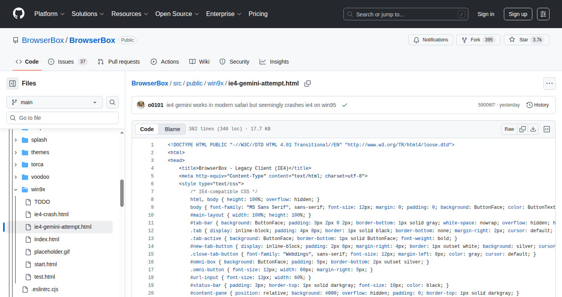Open index.html in file tree
The image size is (562, 297).
[47, 239]
